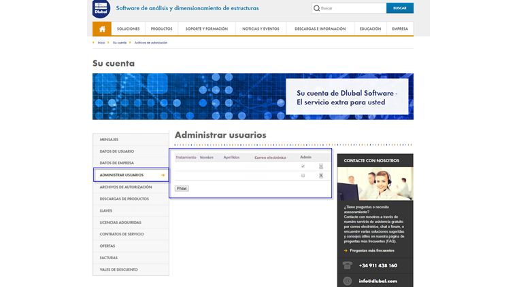This screenshot has width=517, height=287.
Task: Click the Contacte con nosotros heading
Action: coord(371,161)
